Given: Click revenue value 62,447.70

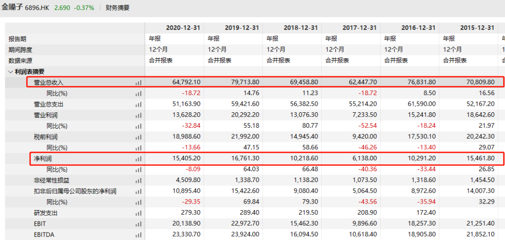Looking at the screenshot, I should (x=363, y=82).
